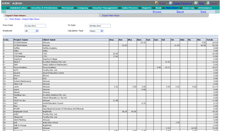Open the Company menu

click(x=83, y=8)
